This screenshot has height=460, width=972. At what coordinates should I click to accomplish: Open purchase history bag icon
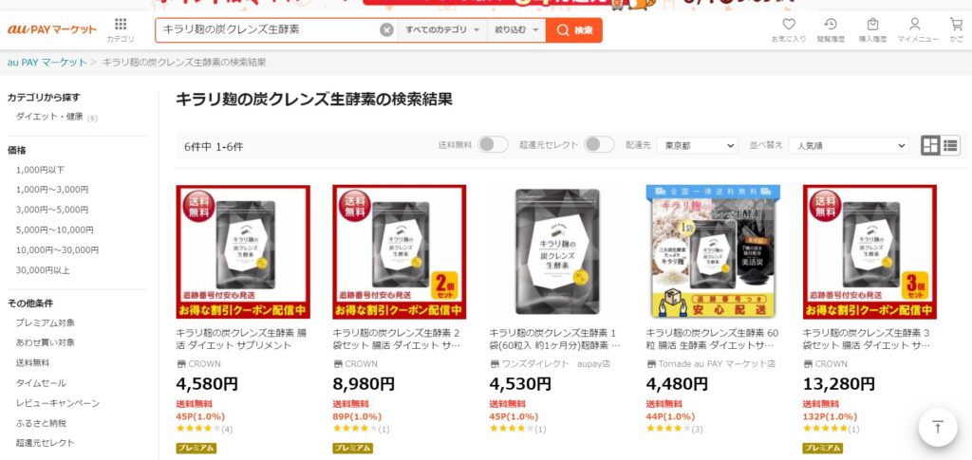[872, 25]
